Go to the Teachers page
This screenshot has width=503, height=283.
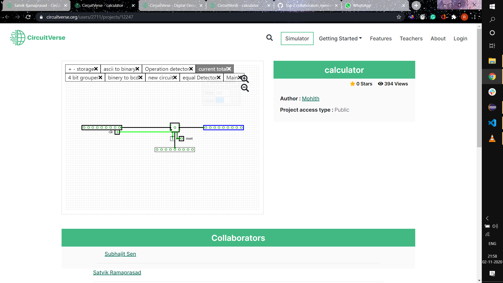(411, 39)
